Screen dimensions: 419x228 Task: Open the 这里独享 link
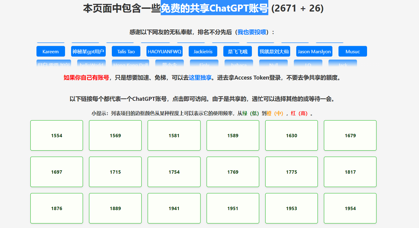click(x=200, y=78)
